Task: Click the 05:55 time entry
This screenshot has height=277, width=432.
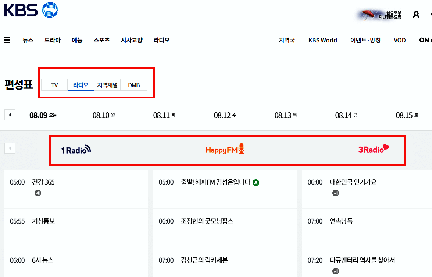Action: [17, 221]
